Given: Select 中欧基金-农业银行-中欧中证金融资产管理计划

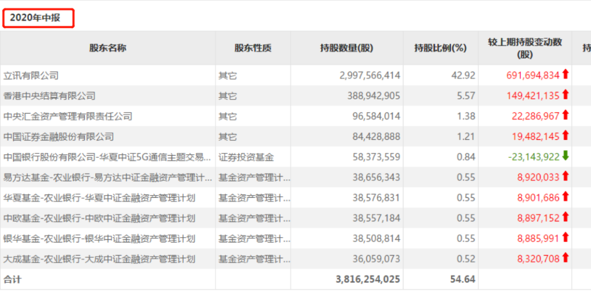Looking at the screenshot, I should pyautogui.click(x=99, y=218).
